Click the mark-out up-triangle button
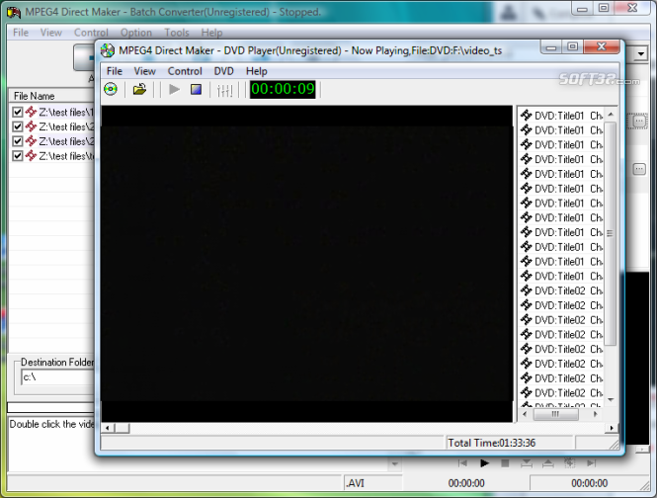The width and height of the screenshot is (657, 498). (548, 463)
